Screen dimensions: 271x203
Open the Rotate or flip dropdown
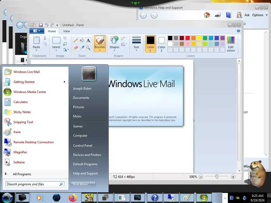click(66, 50)
